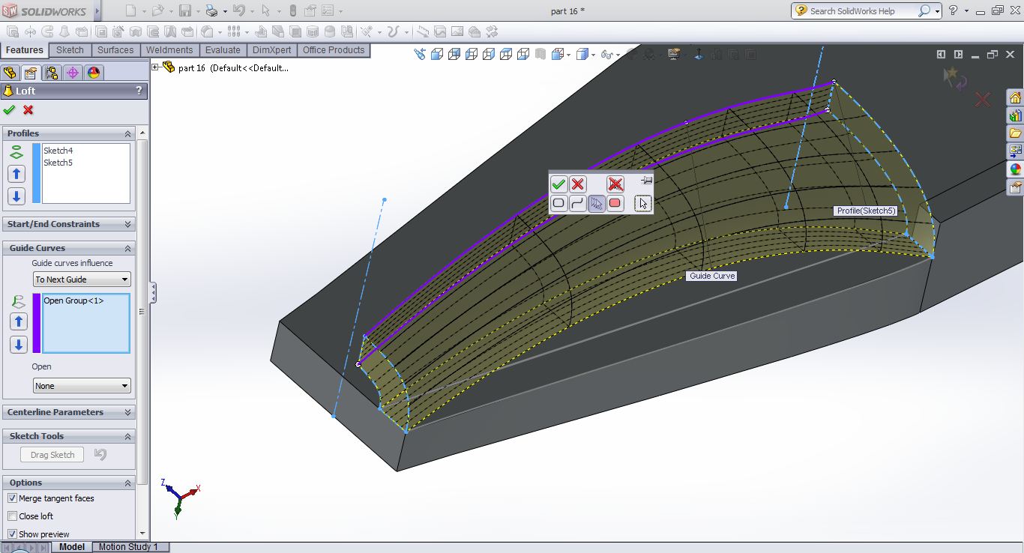This screenshot has height=553, width=1024.
Task: Switch to the Surfaces tab
Action: pos(115,50)
